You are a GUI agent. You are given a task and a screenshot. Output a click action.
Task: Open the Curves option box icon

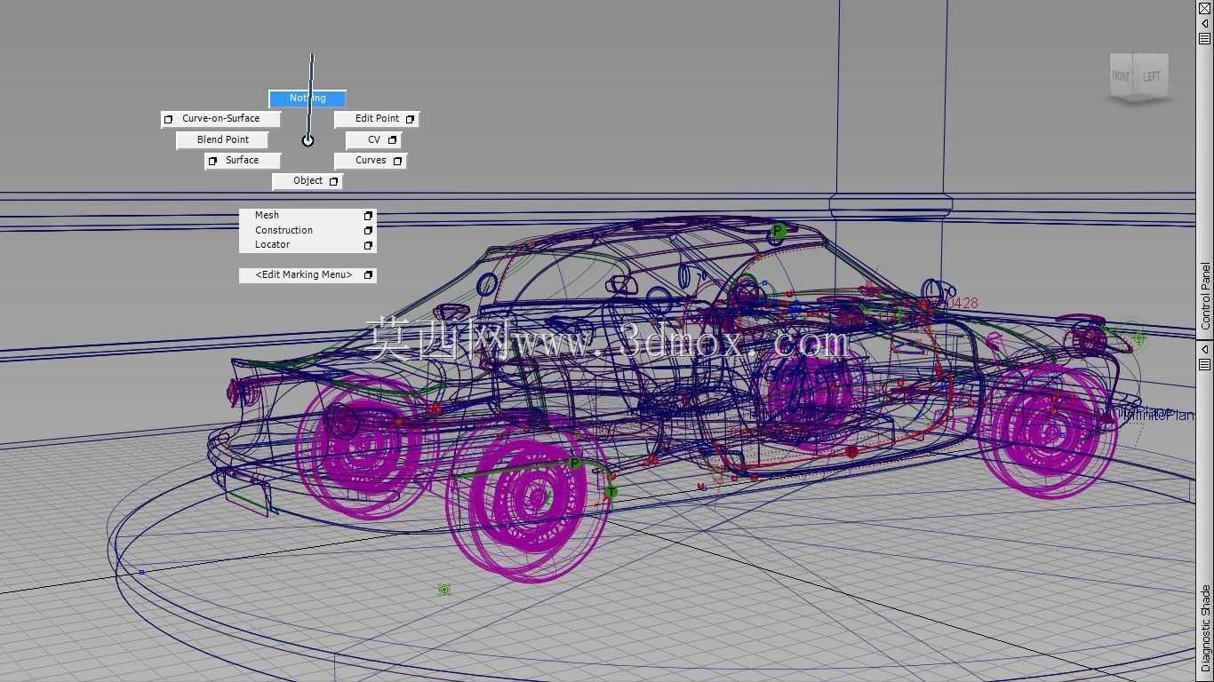[397, 162]
